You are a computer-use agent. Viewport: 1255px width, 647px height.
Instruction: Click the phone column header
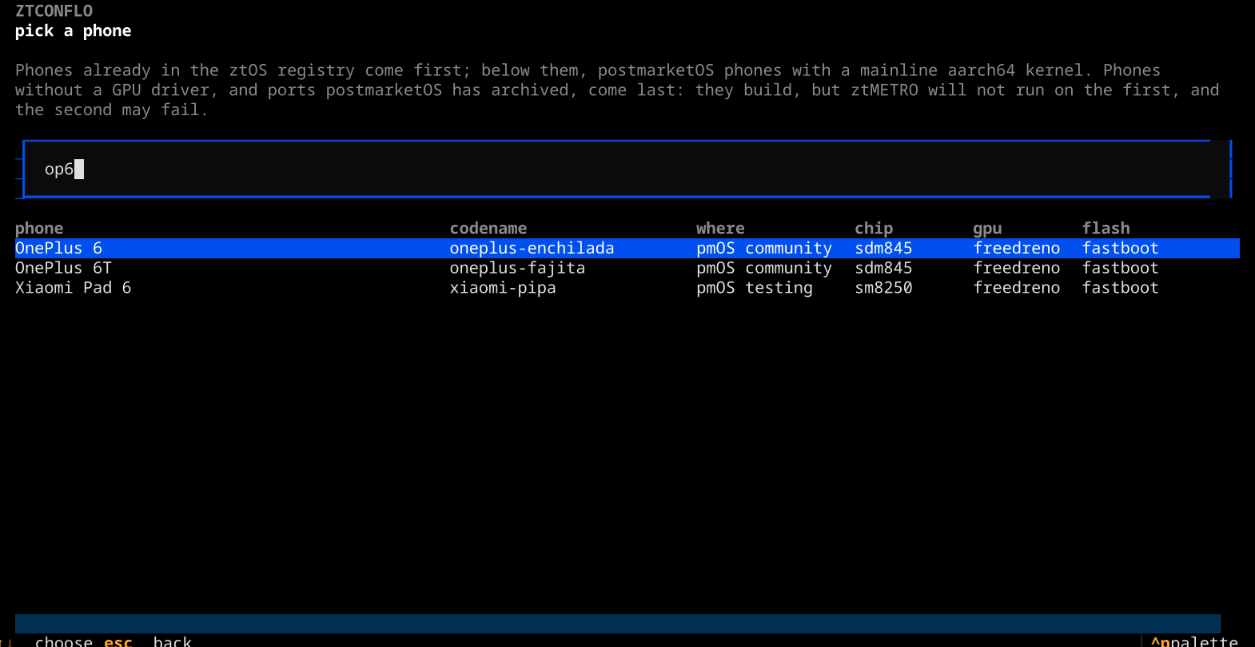(39, 229)
